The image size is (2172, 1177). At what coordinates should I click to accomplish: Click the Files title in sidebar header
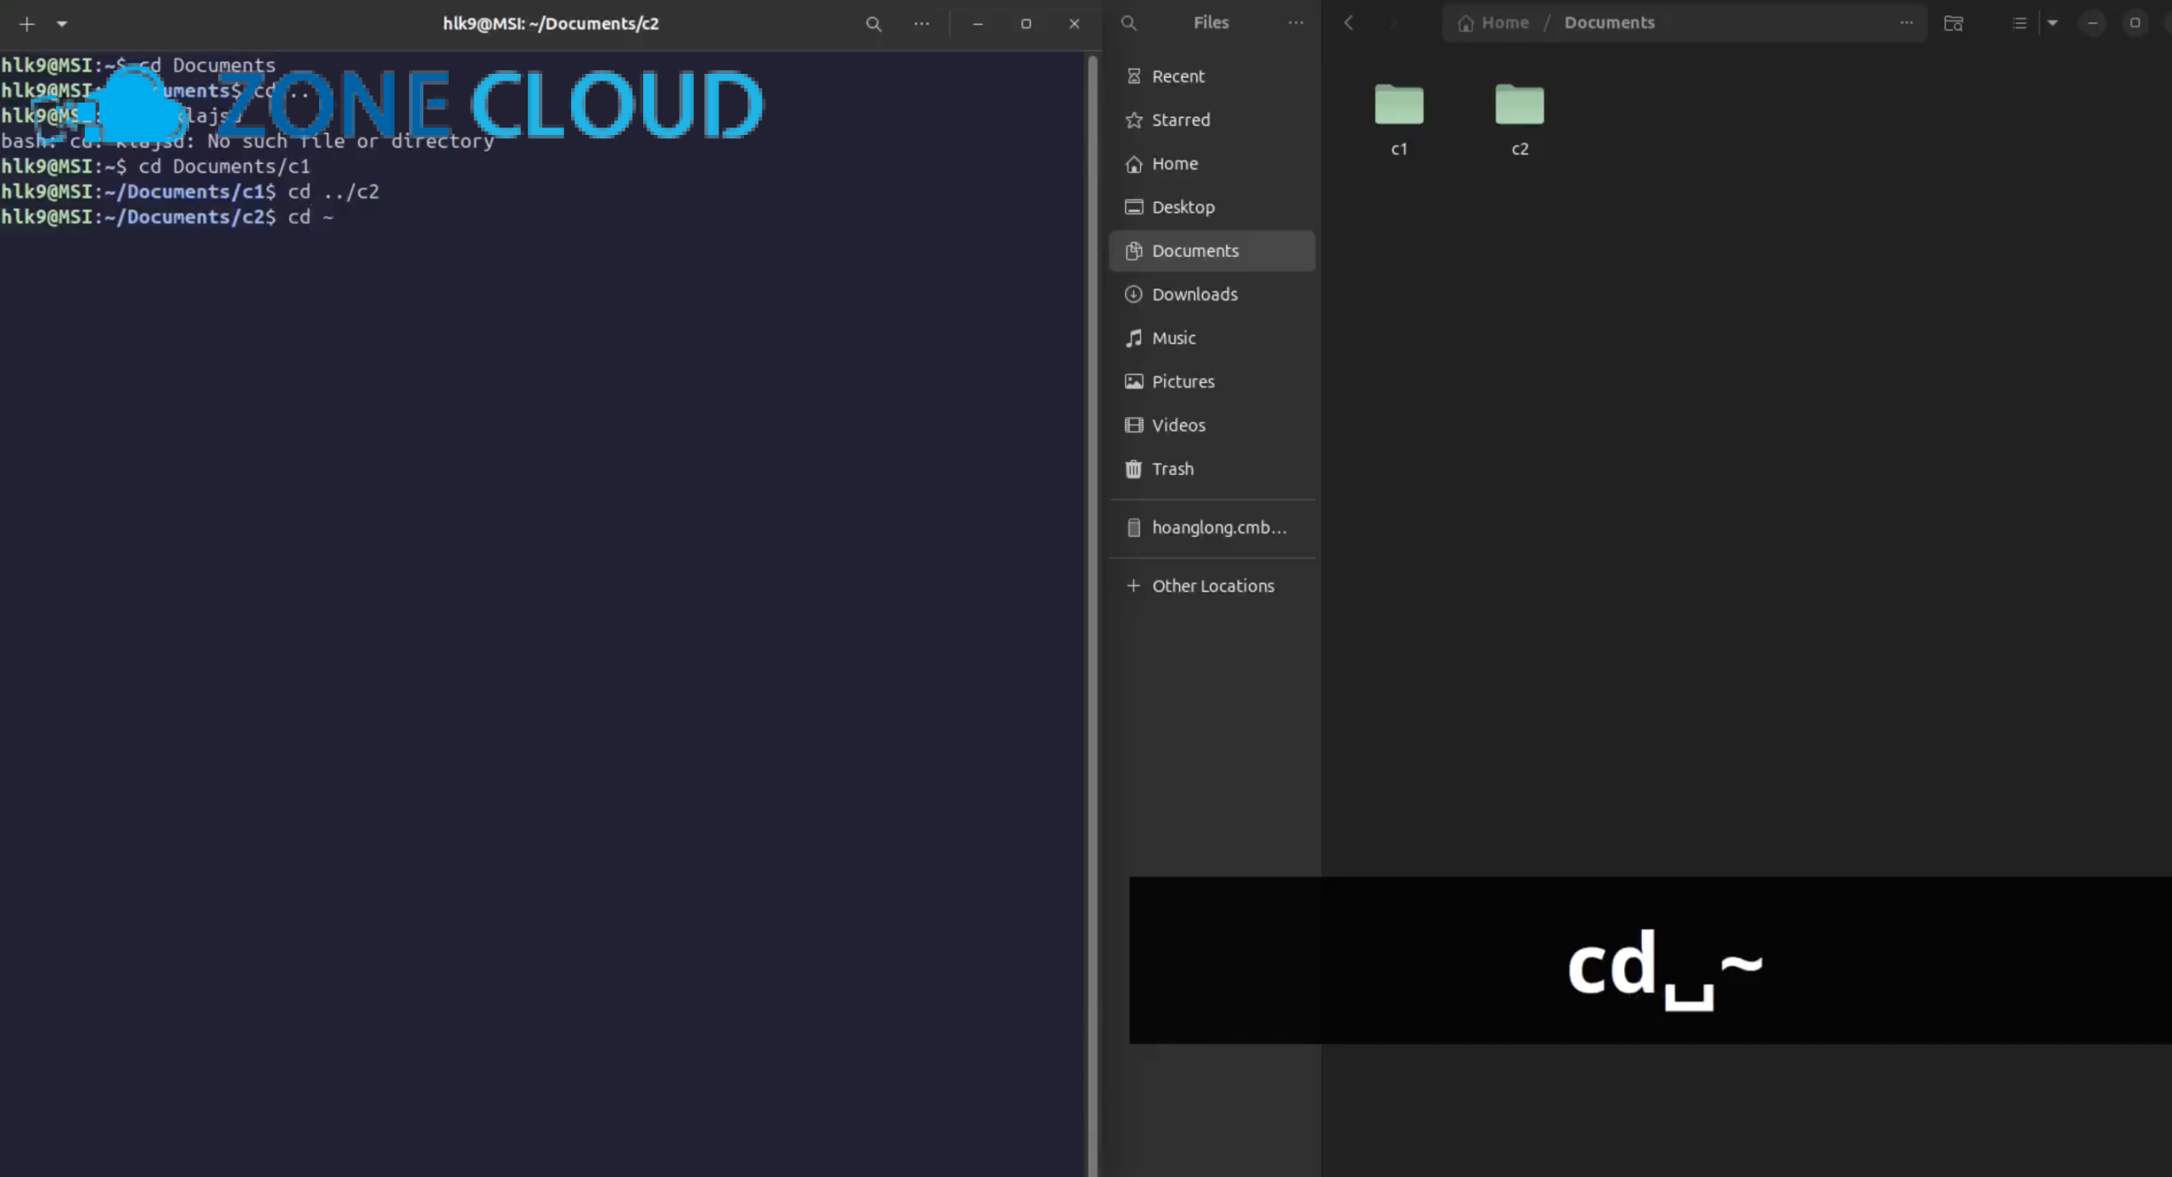click(x=1211, y=23)
